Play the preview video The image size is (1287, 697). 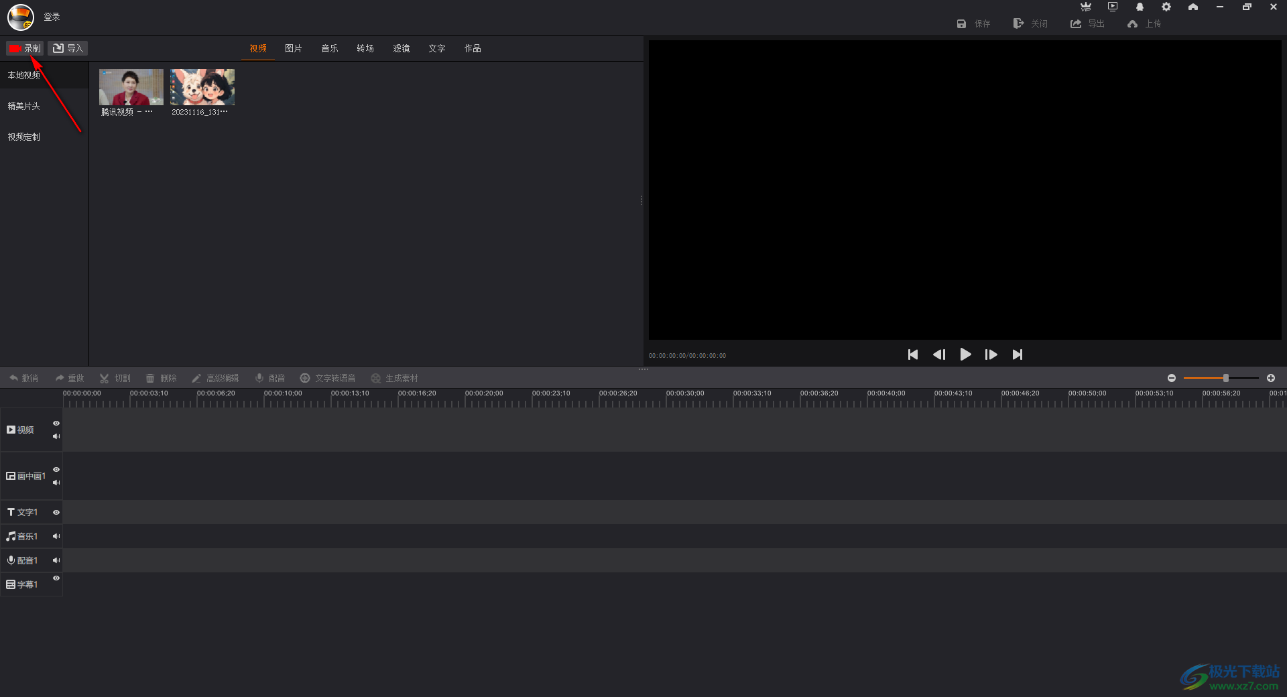click(965, 355)
